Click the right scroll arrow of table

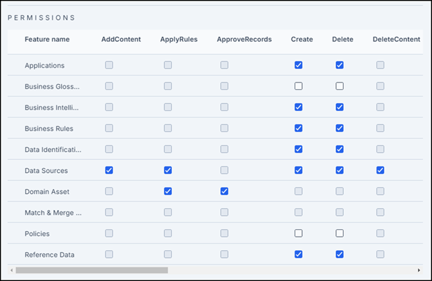pos(419,271)
